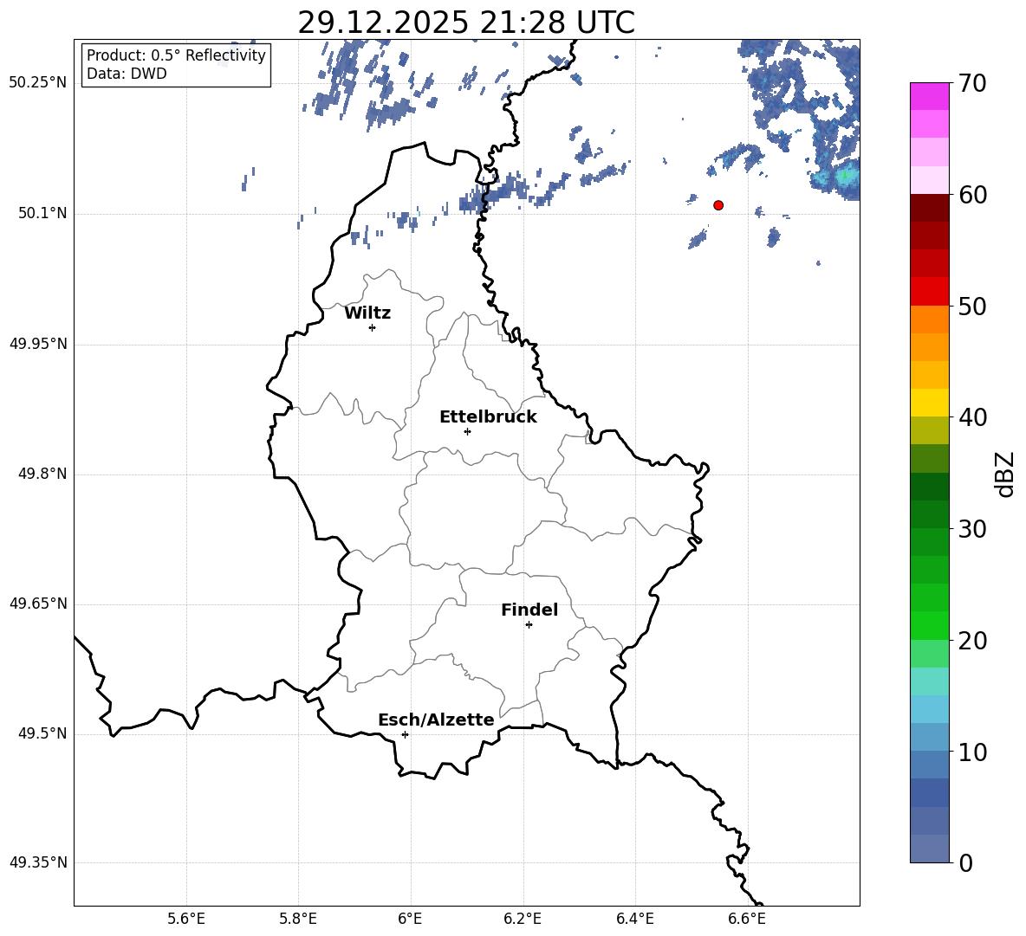Click the 30 tick on the colorbar

click(972, 529)
